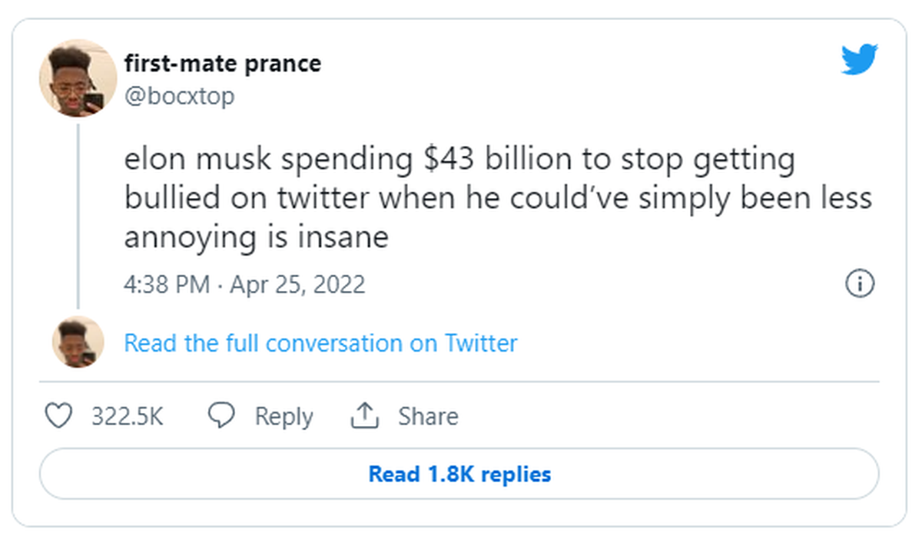Screen dimensions: 922x542
Task: Like the tweet with the heart icon
Action: point(59,416)
